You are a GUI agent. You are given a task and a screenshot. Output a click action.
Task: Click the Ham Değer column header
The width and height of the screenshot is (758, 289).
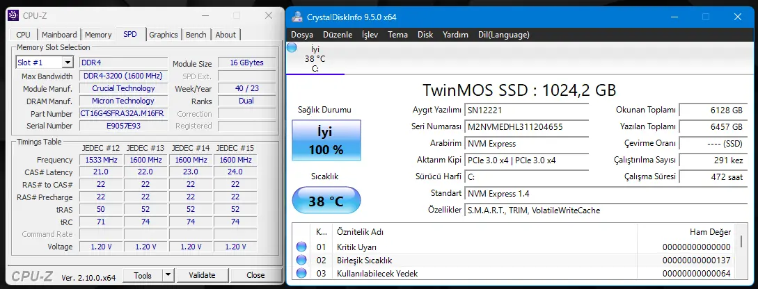[710, 232]
